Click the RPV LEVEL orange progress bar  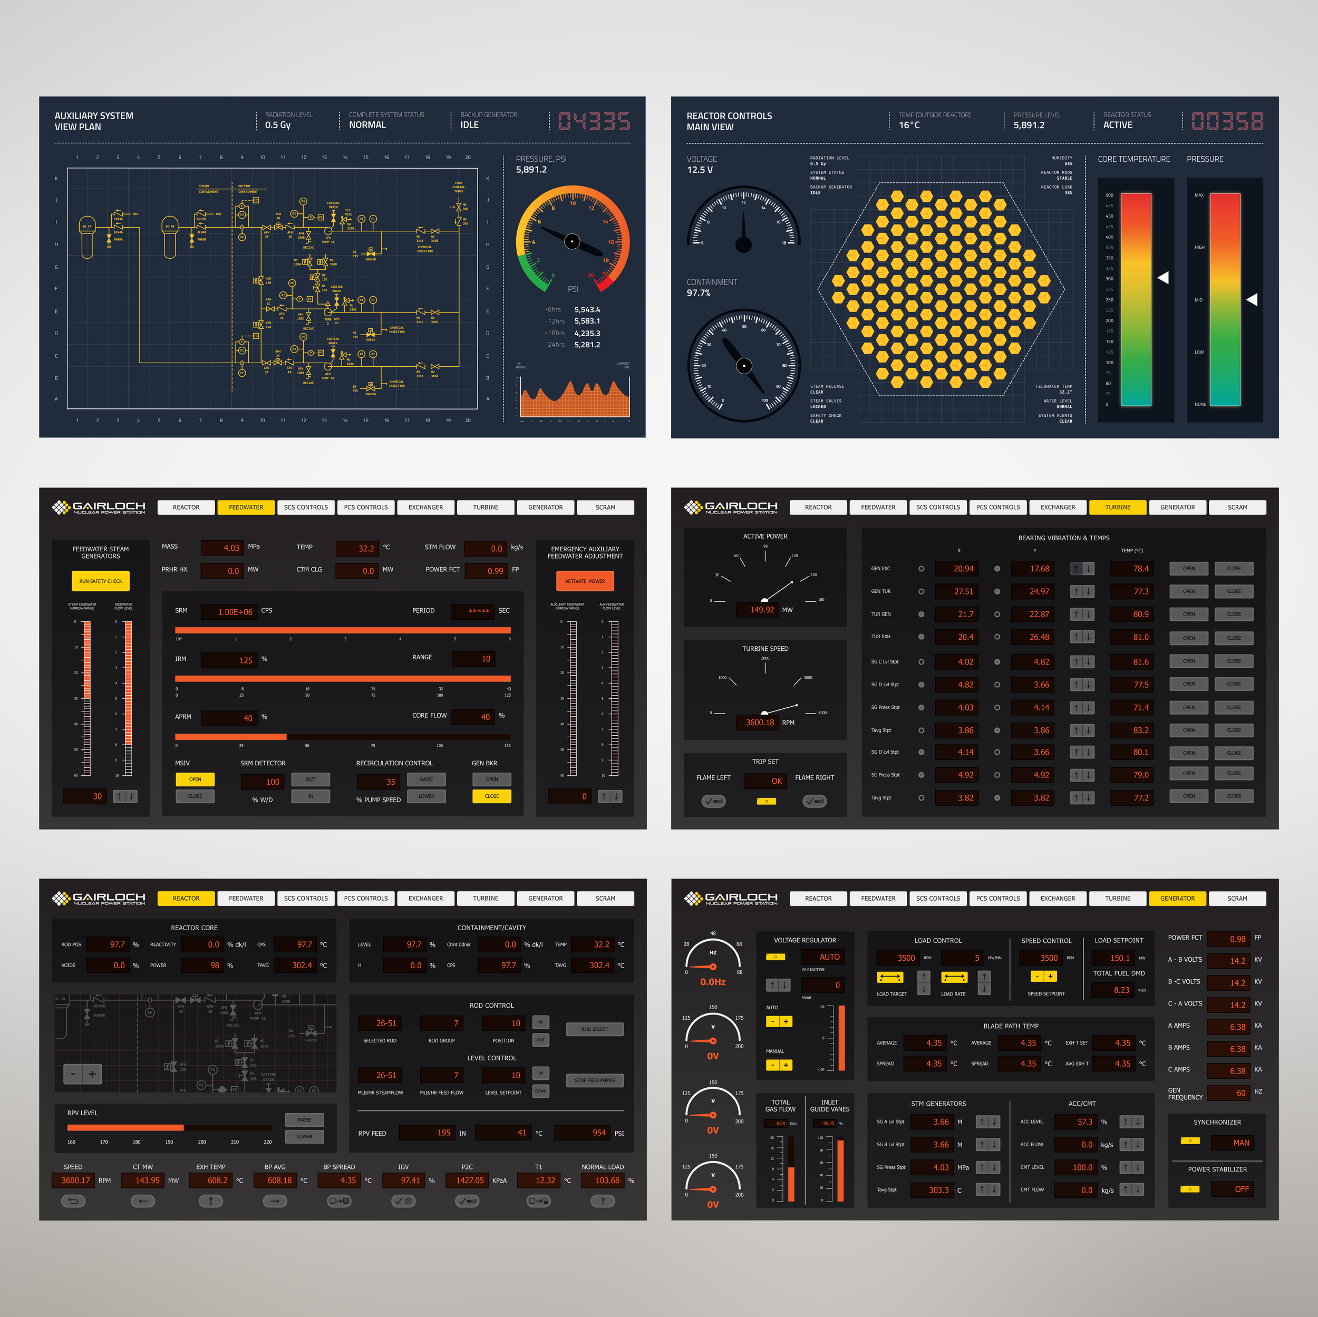pyautogui.click(x=125, y=1127)
